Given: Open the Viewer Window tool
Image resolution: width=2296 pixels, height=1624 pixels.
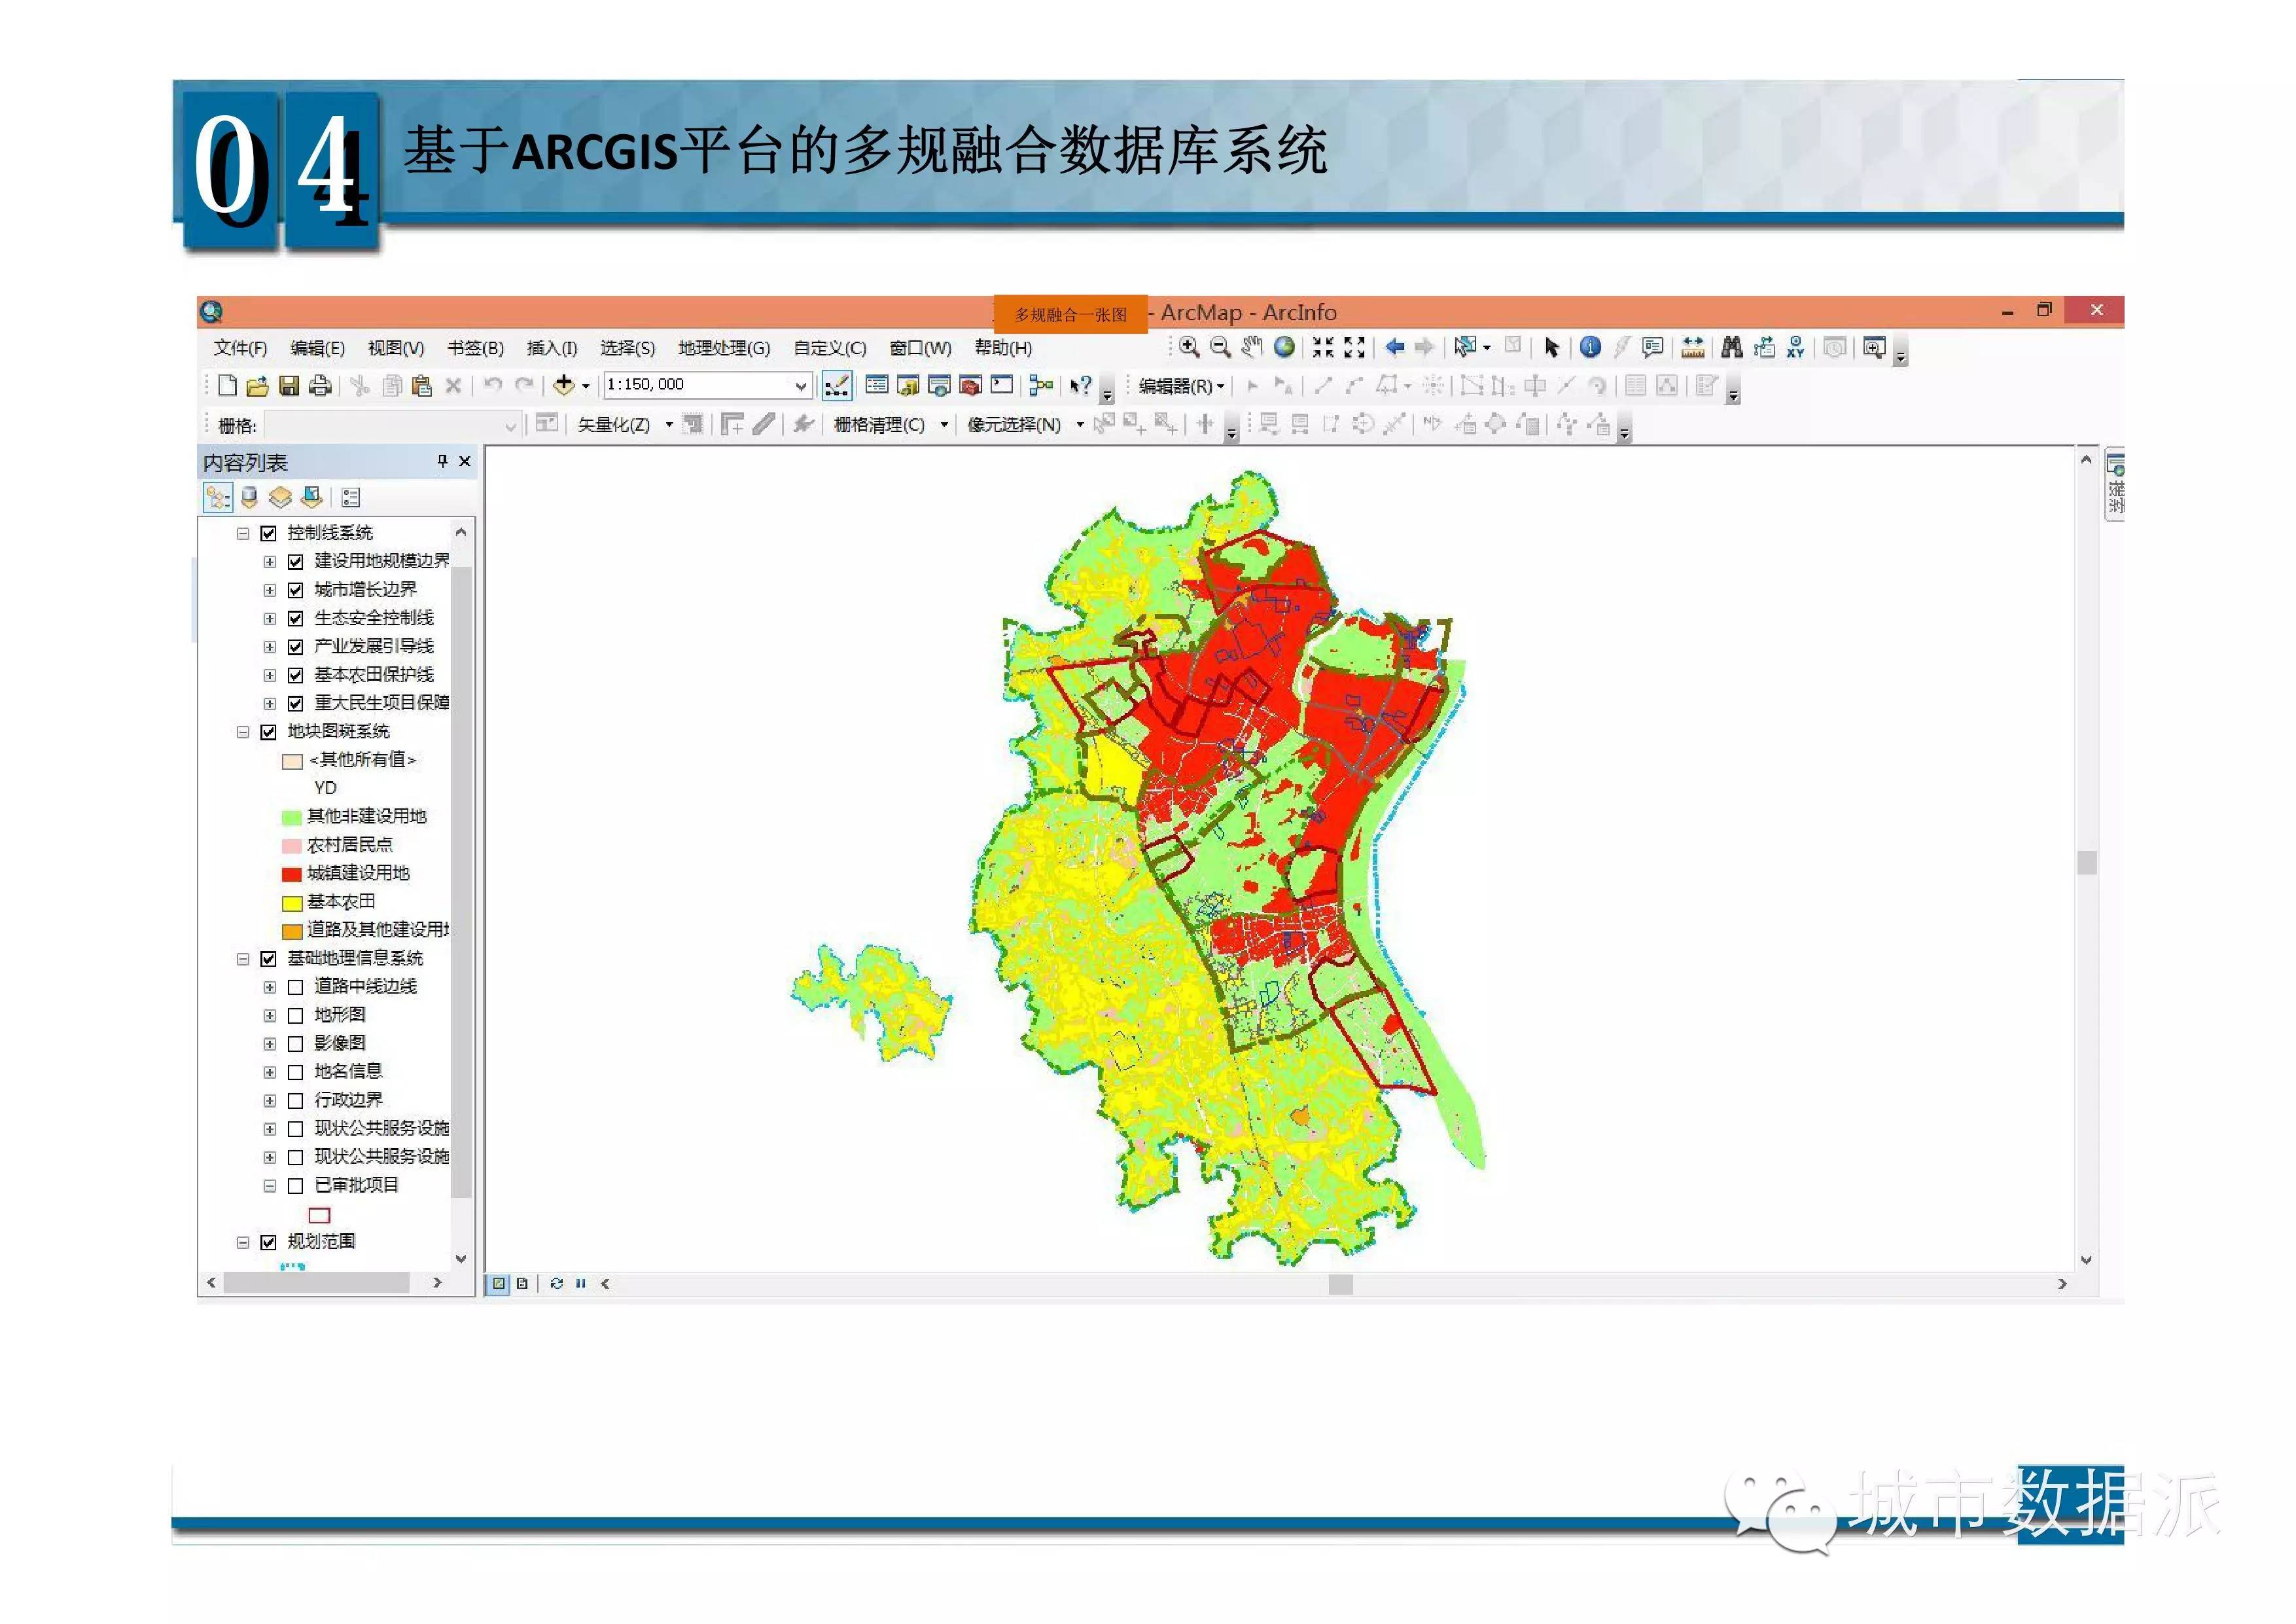Looking at the screenshot, I should 1874,347.
